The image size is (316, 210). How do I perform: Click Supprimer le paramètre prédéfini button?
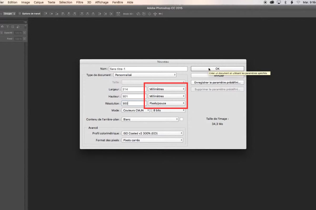click(x=218, y=90)
